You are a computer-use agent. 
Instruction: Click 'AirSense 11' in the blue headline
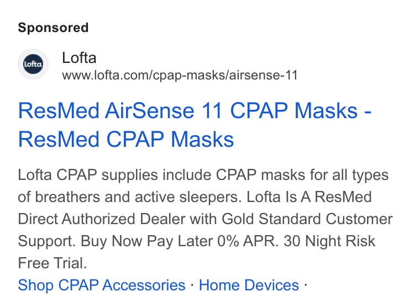click(164, 110)
